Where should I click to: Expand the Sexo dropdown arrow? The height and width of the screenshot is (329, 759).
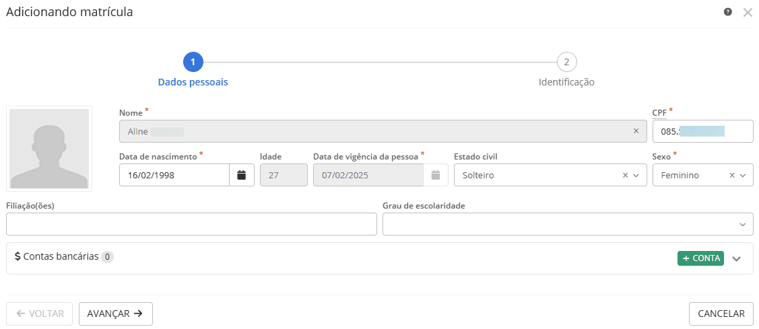(743, 175)
